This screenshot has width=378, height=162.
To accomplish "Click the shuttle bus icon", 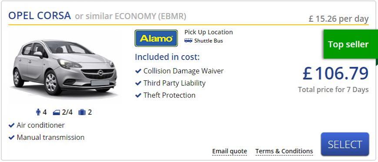I will (188, 41).
